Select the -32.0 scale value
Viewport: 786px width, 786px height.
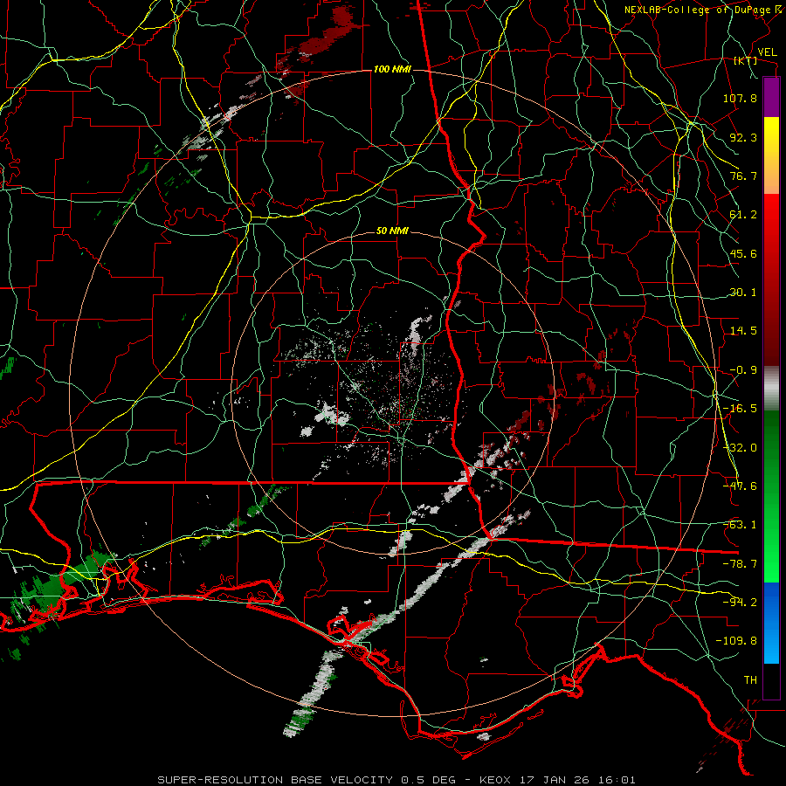740,448
